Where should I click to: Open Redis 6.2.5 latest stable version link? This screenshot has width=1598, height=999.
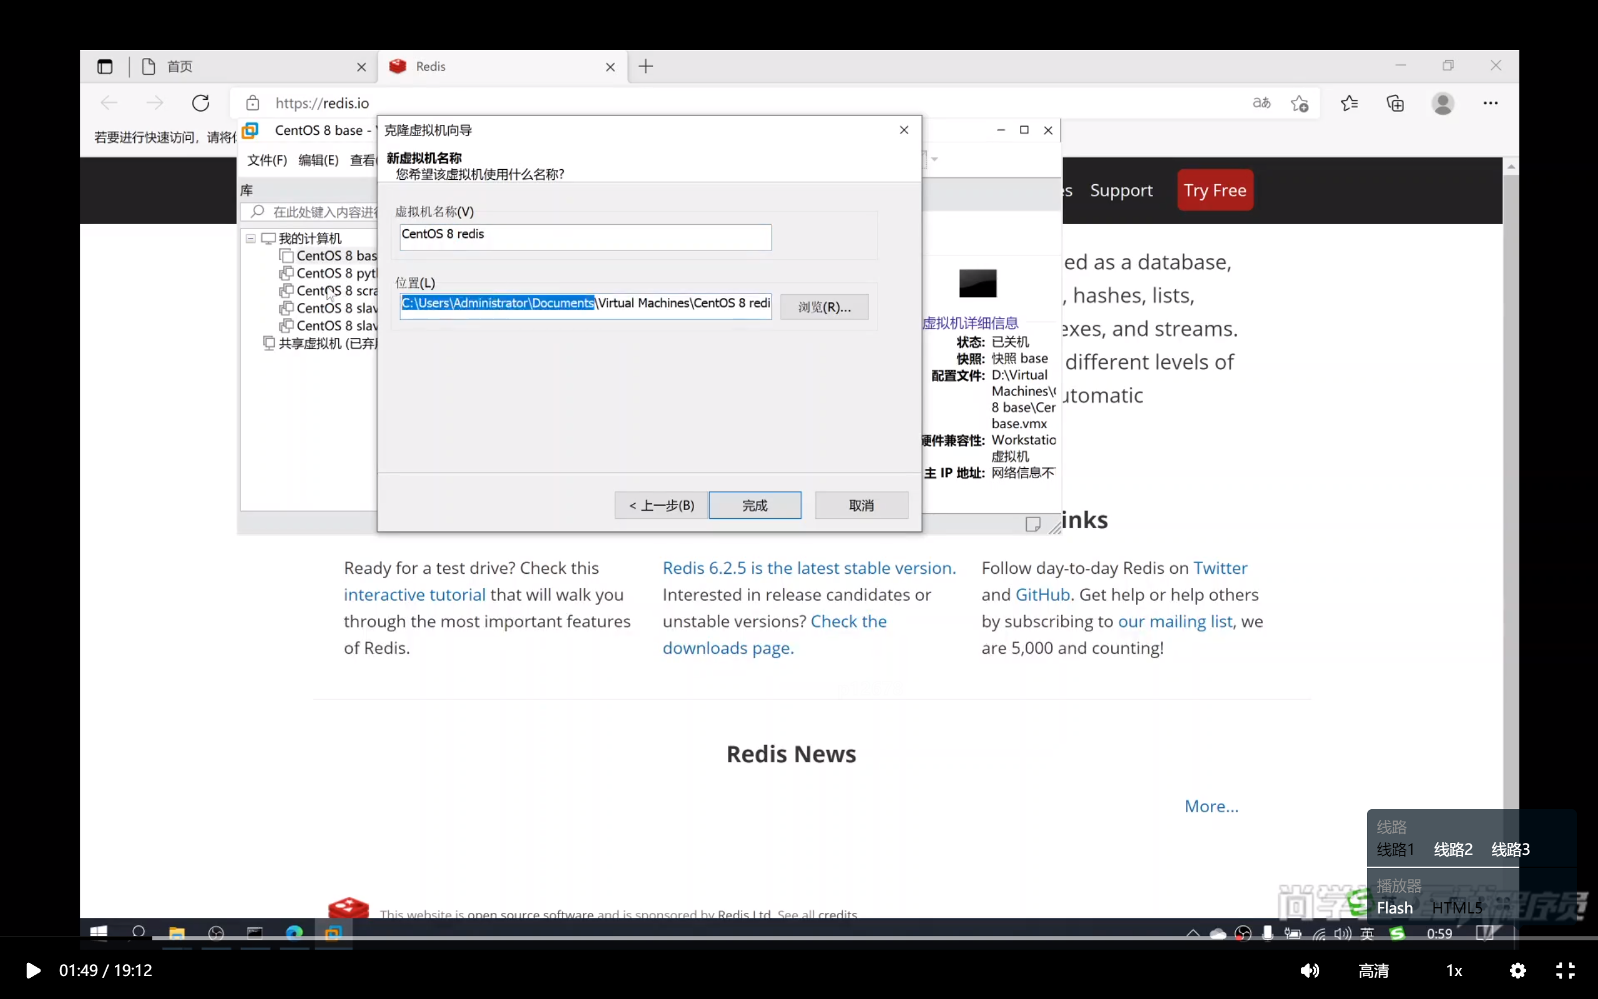(x=808, y=568)
